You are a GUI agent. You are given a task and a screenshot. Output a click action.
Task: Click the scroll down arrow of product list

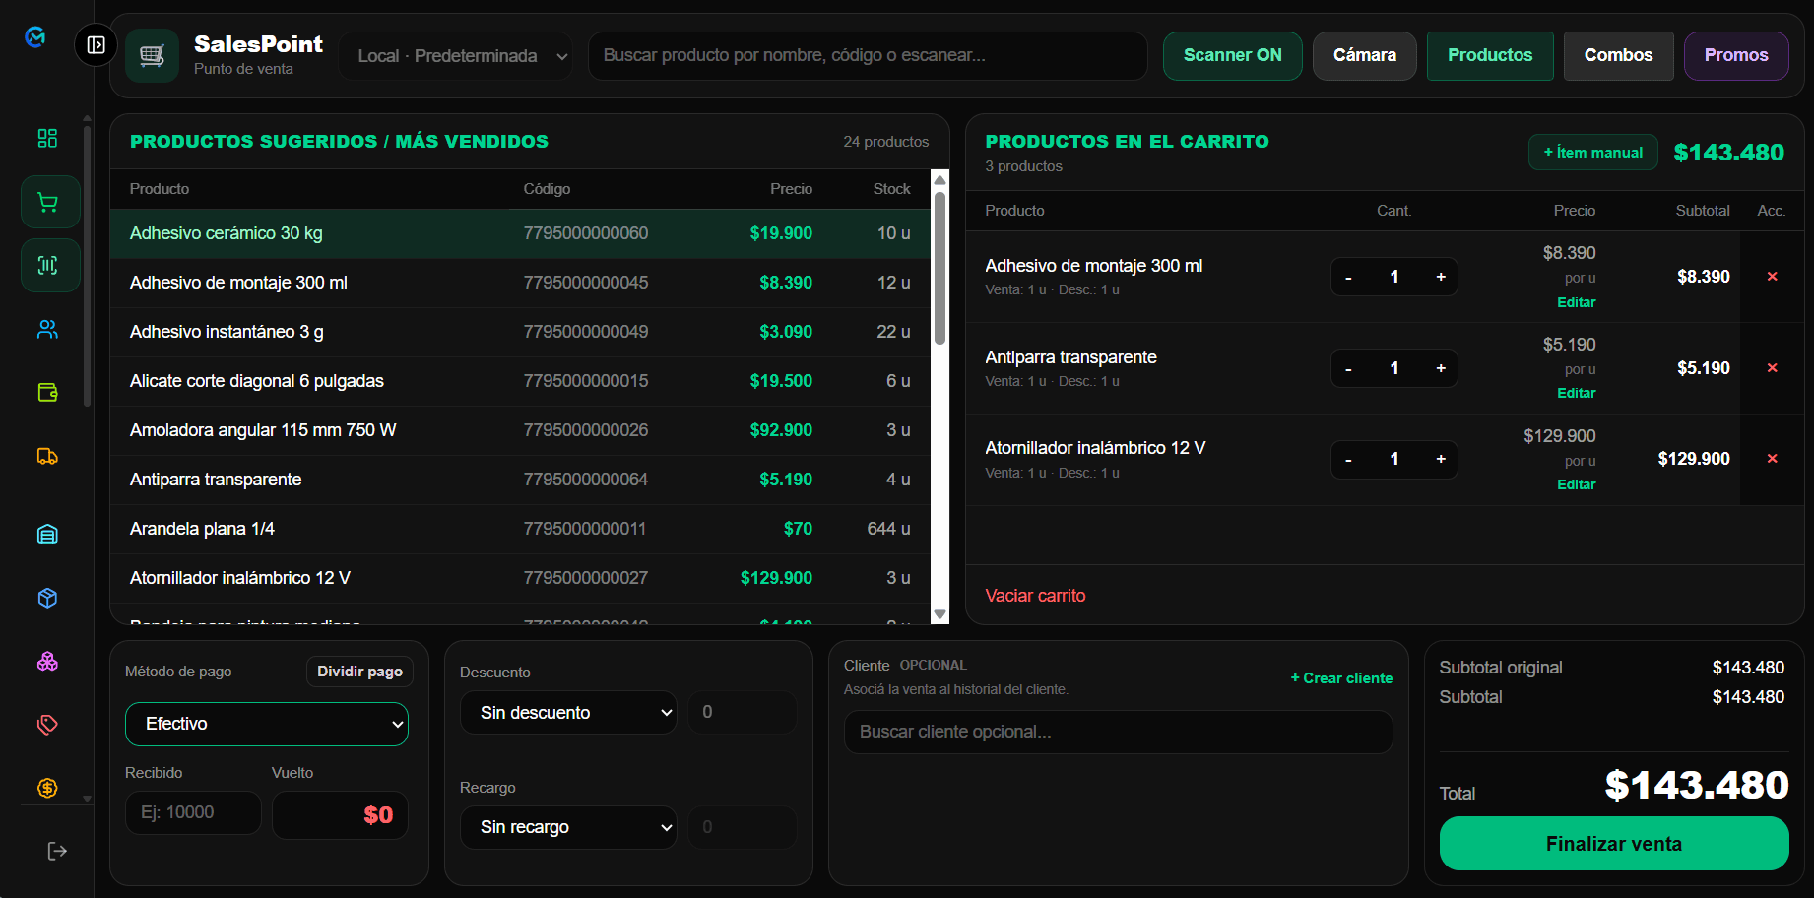click(x=939, y=614)
